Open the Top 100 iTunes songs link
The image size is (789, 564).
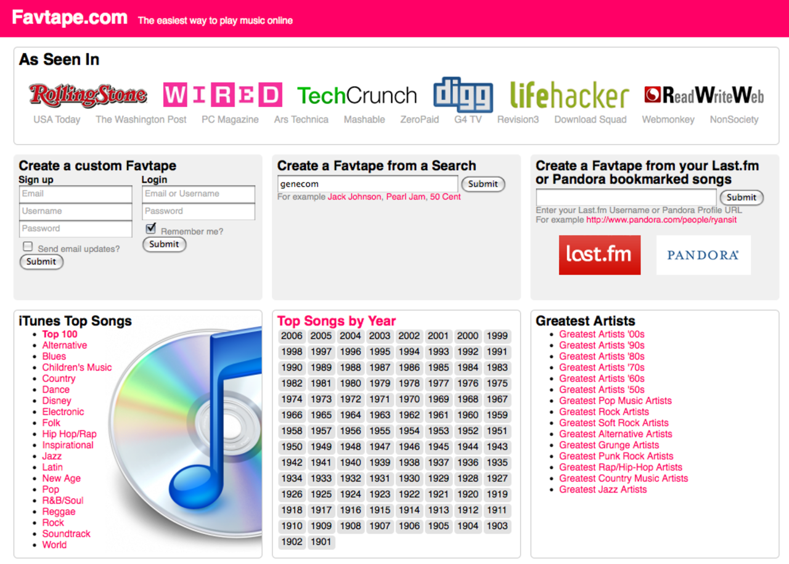(60, 334)
